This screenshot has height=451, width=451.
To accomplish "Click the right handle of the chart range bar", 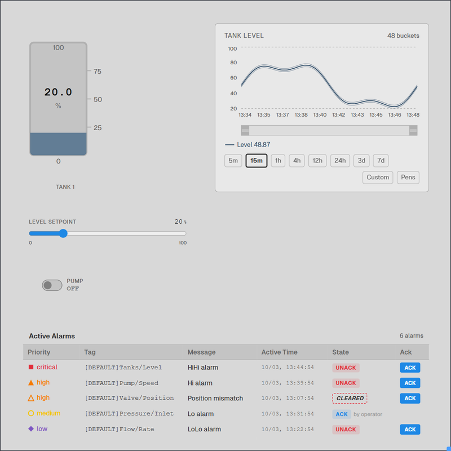I will pyautogui.click(x=413, y=130).
